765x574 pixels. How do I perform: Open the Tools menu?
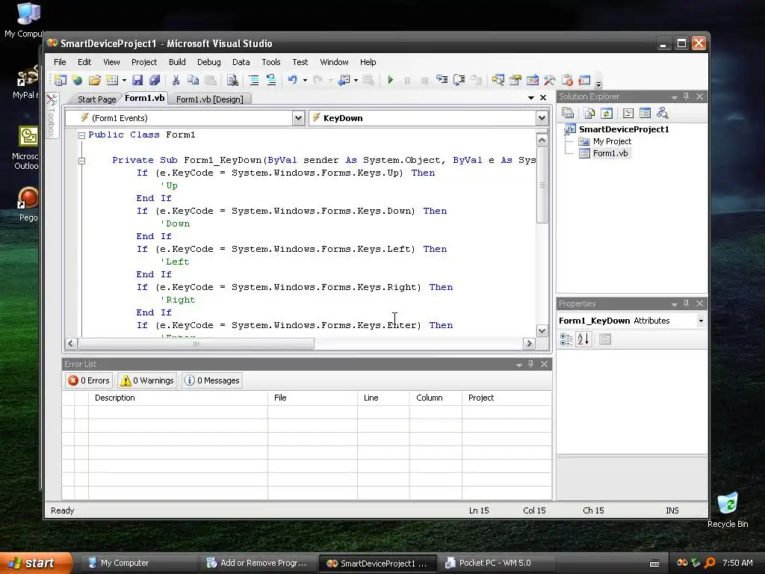coord(270,62)
